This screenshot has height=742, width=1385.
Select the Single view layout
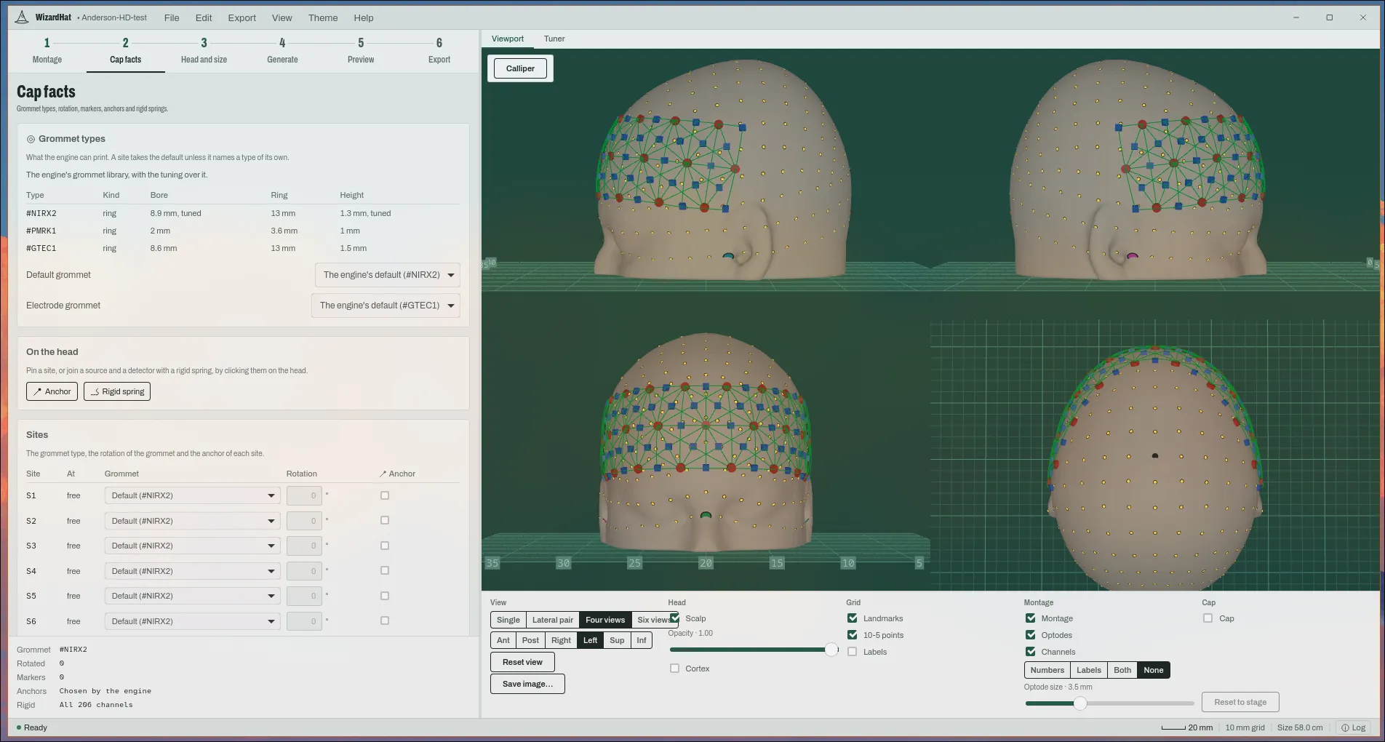508,620
